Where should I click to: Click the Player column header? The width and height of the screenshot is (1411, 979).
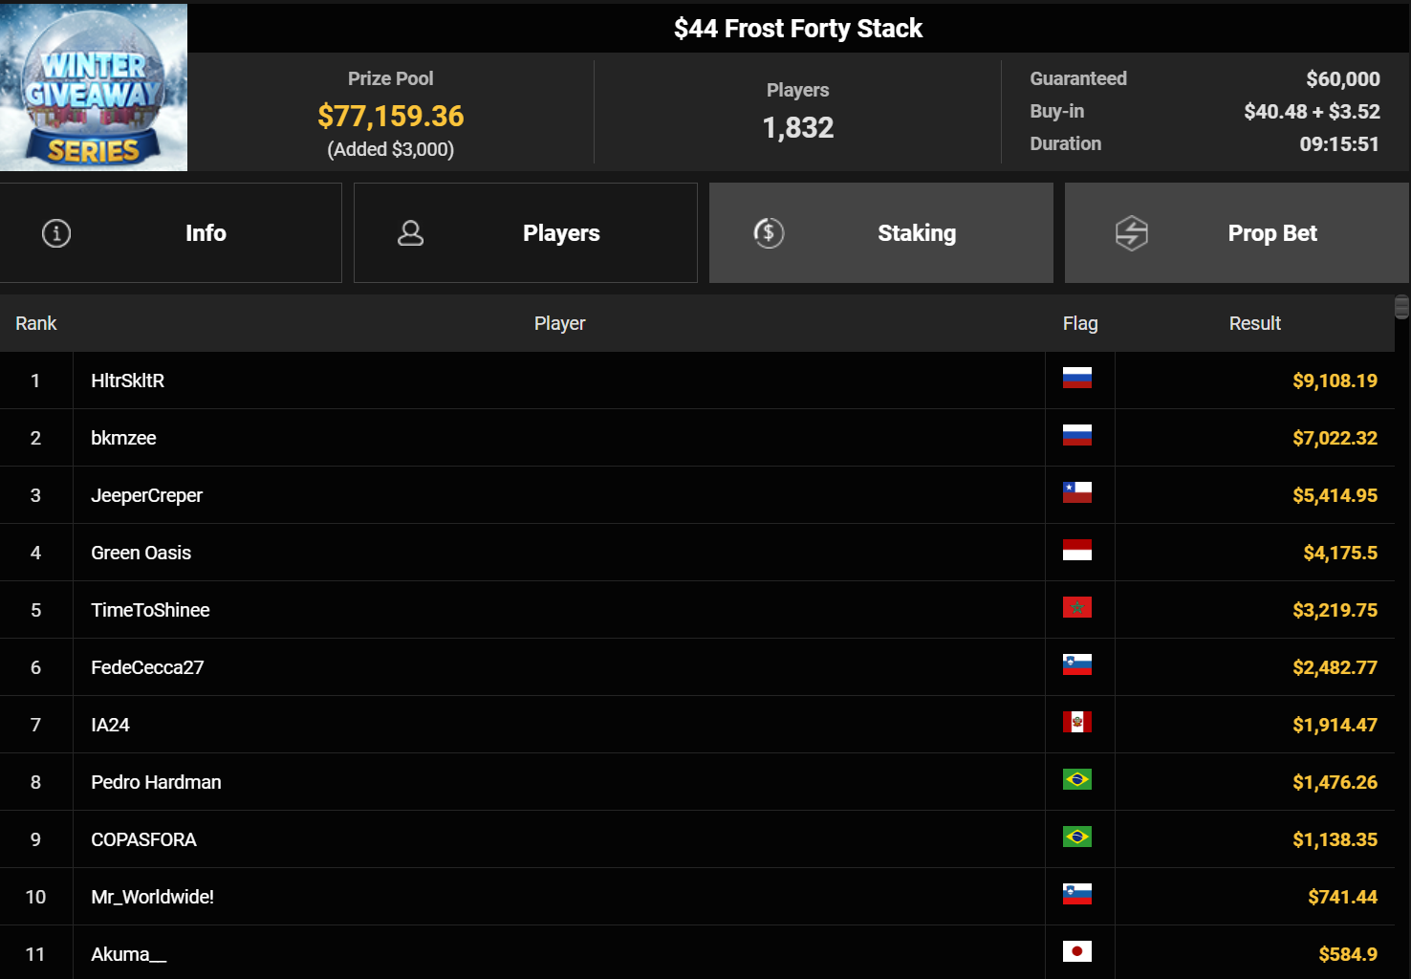559,324
